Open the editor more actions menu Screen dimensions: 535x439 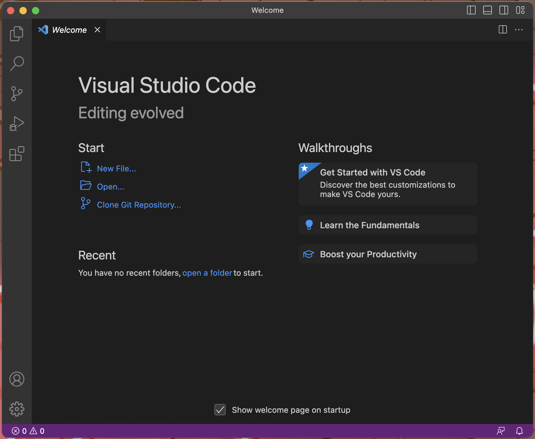coord(519,30)
